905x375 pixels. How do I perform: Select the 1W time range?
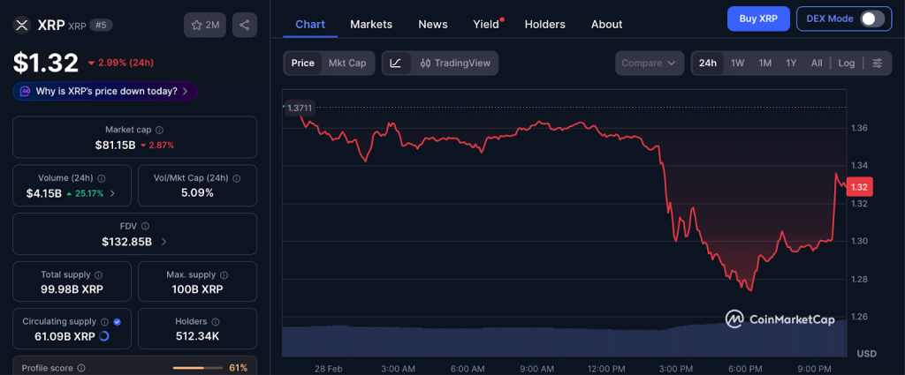[737, 63]
